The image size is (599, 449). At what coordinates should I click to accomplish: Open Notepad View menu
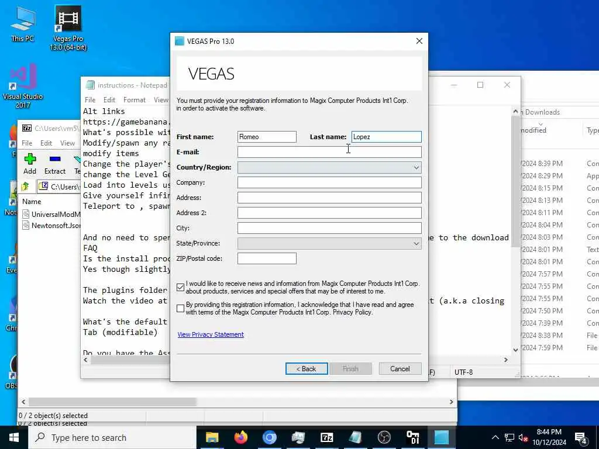[x=161, y=99]
